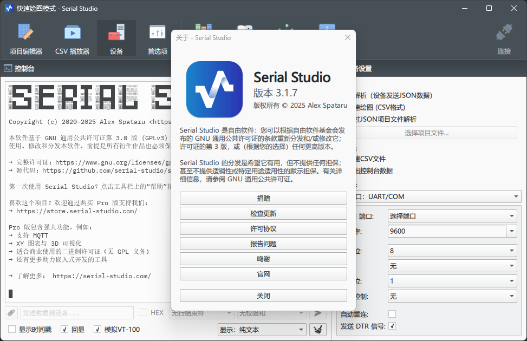Open the 选择端口 port dropdown
The image size is (527, 341).
(x=452, y=216)
